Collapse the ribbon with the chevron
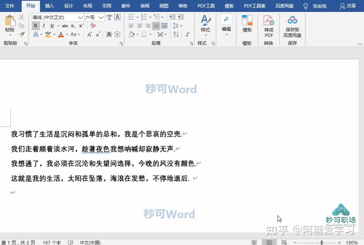This screenshot has height=245, width=364. pos(360,44)
